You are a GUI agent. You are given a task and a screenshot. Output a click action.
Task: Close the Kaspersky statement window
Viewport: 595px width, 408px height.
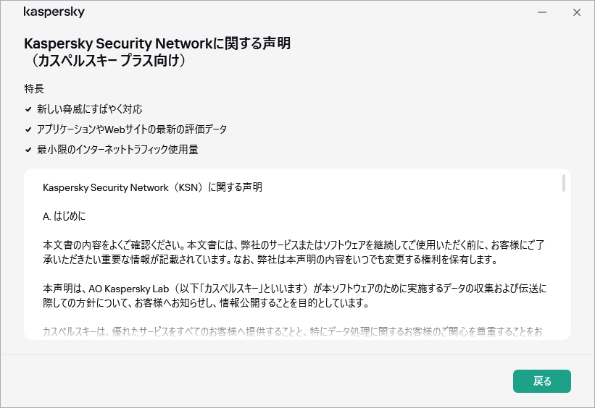[x=577, y=12]
